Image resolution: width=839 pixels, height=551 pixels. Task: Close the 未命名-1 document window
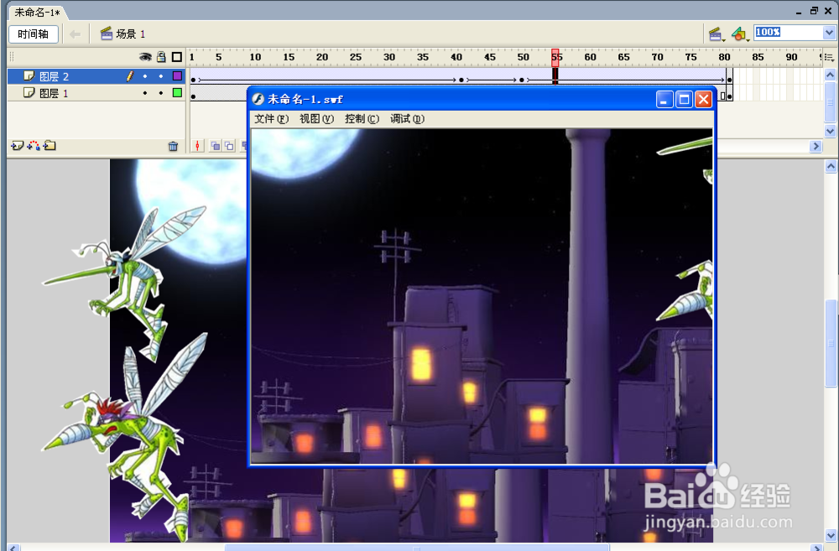(828, 11)
